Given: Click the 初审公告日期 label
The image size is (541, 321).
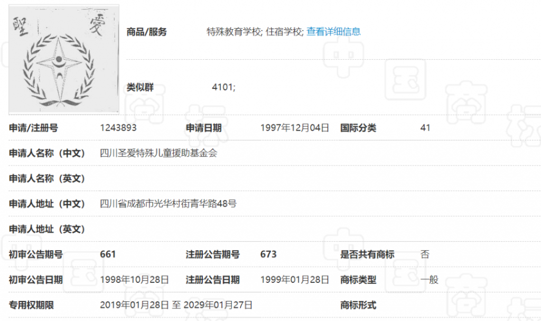Looking at the screenshot, I should pos(36,280).
